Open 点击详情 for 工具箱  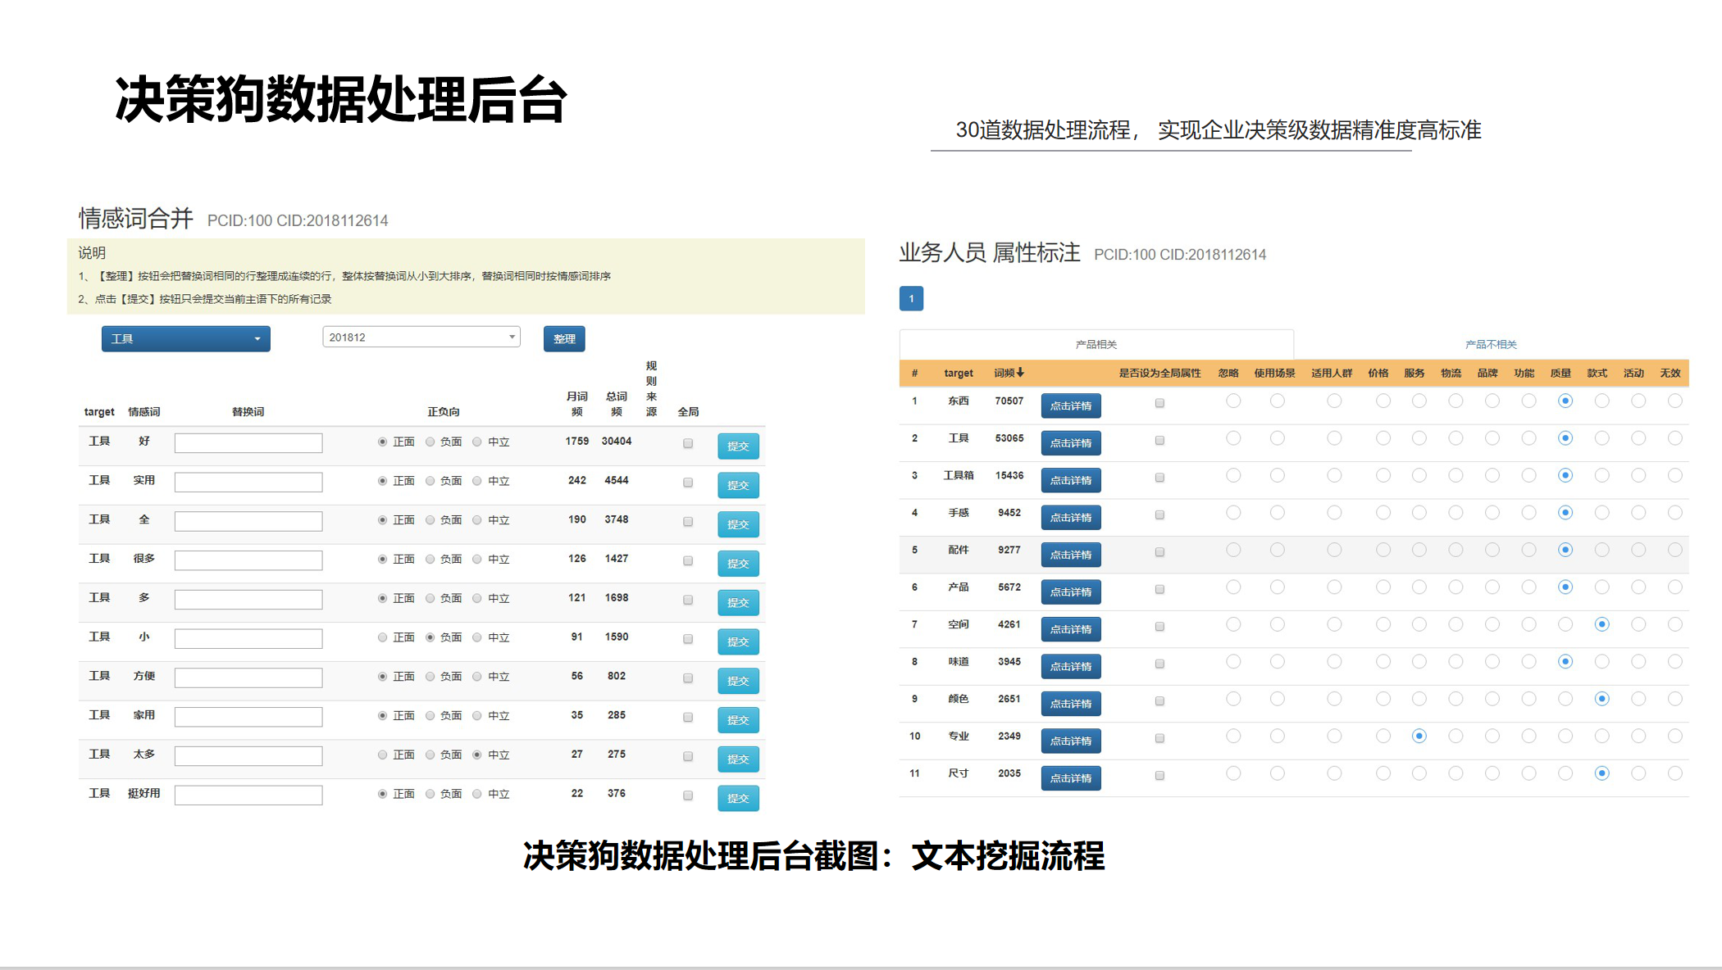tap(1071, 480)
